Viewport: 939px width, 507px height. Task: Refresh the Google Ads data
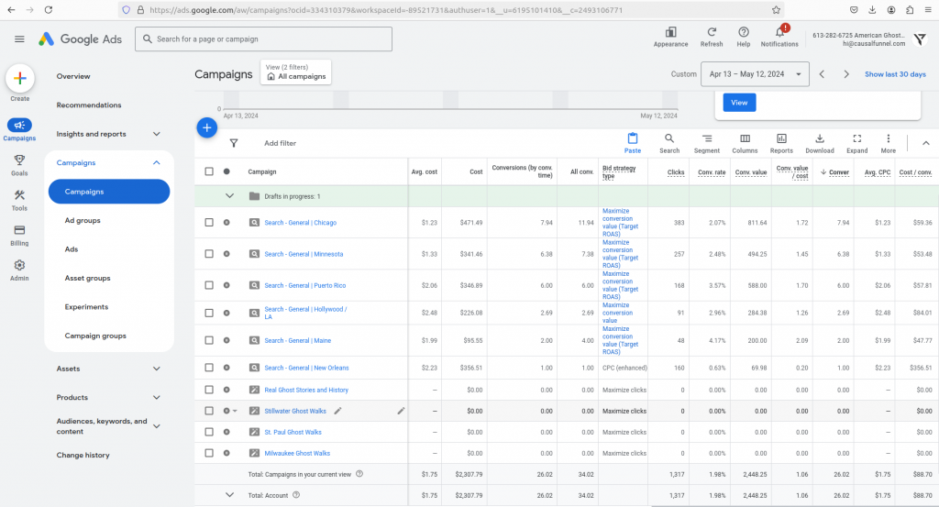pos(712,32)
